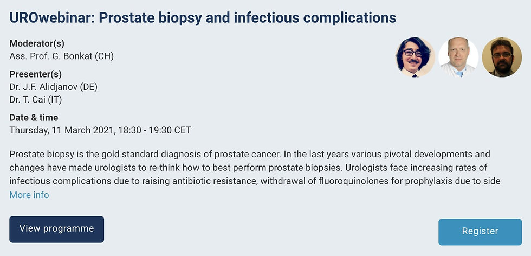Click the Presenter(s) heading
Screen dimensions: 531x256
36,74
